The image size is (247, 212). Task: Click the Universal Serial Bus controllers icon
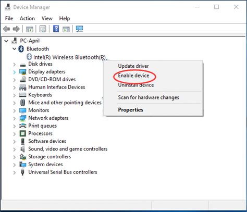coord(22,172)
